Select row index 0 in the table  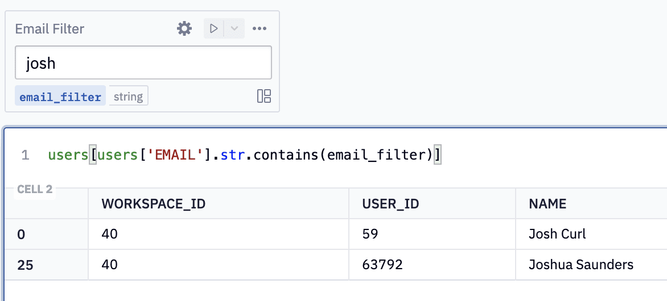21,234
